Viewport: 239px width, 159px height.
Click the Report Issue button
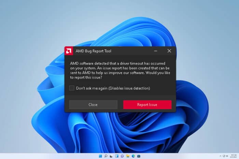(147, 105)
